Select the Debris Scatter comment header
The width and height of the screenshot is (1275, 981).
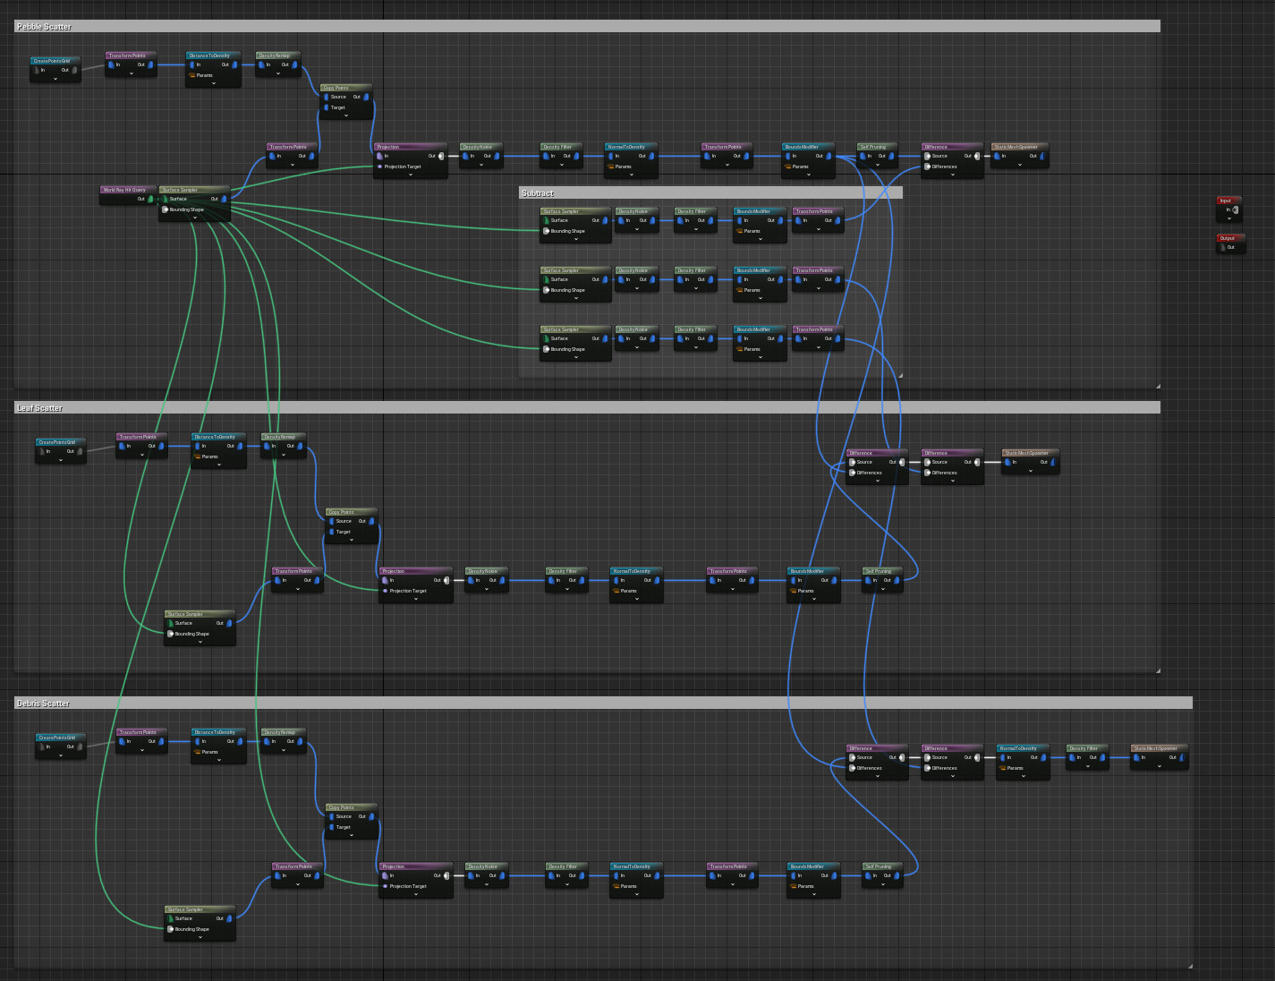[x=603, y=704]
